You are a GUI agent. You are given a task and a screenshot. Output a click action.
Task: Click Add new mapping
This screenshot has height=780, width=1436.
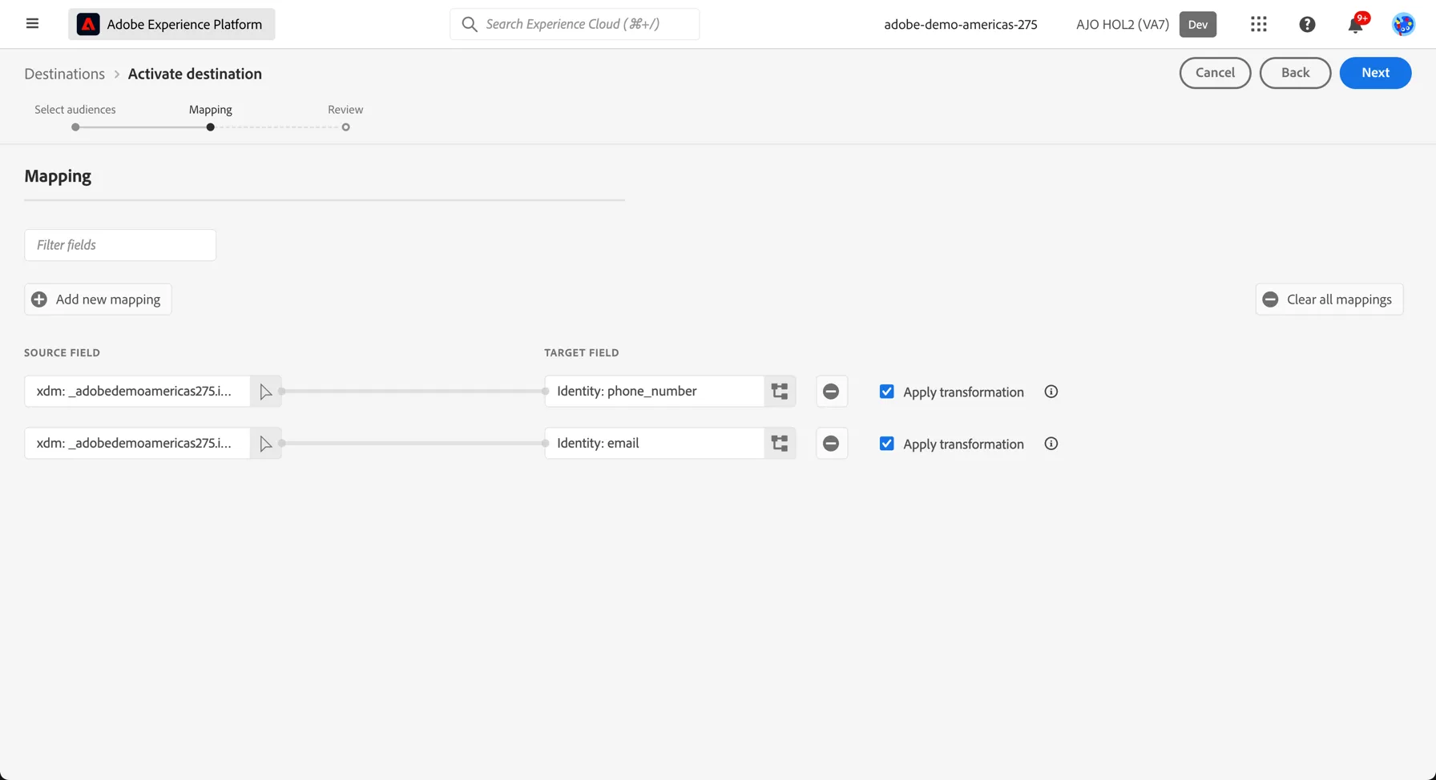tap(98, 300)
